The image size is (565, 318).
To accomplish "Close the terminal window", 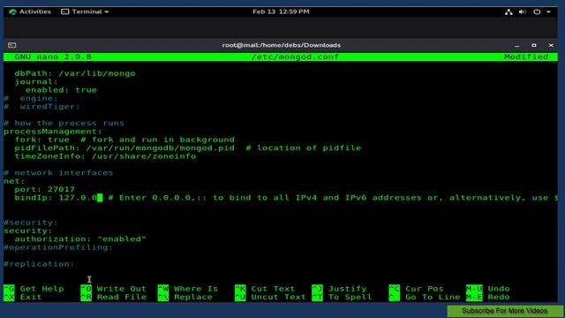I will point(551,45).
